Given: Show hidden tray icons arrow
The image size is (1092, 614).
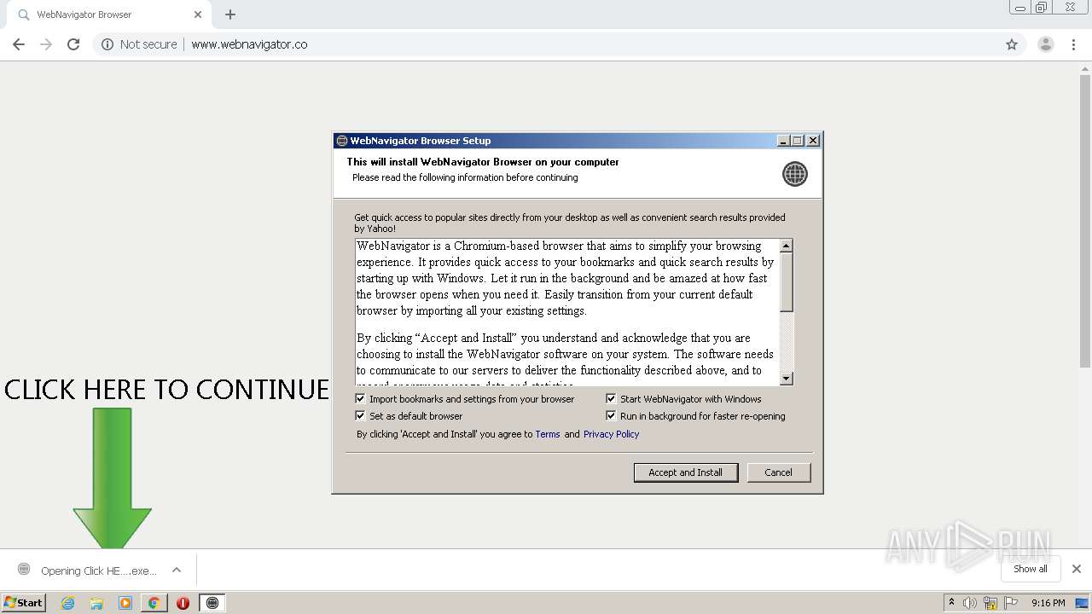Looking at the screenshot, I should [951, 603].
